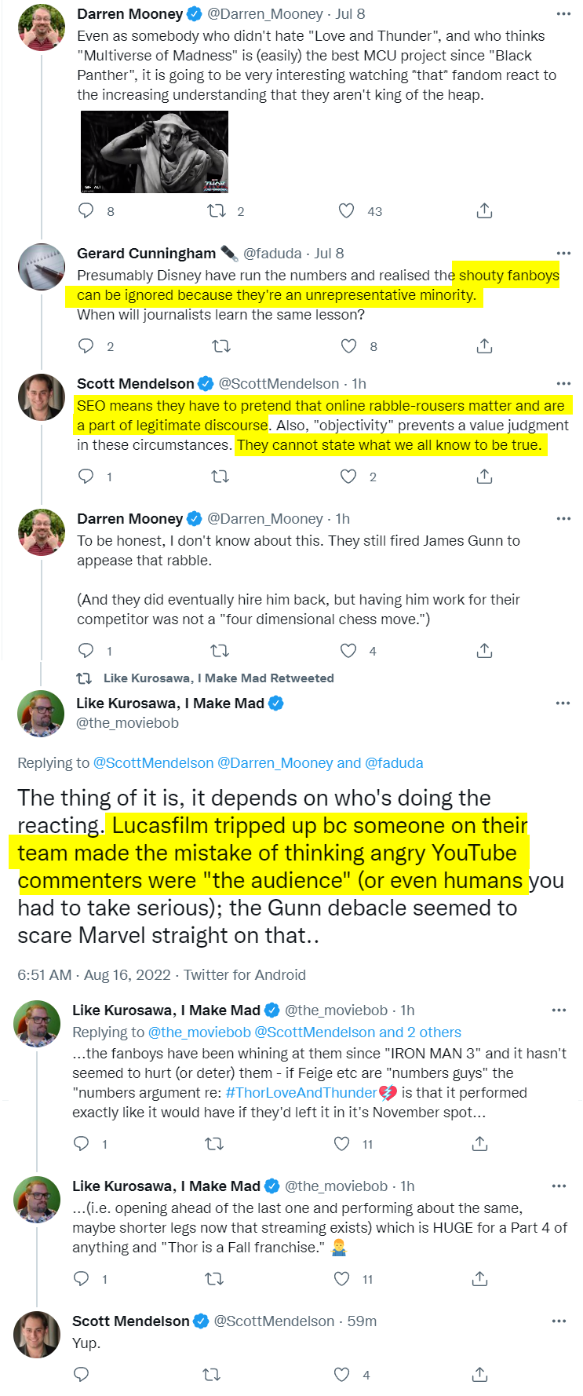Retweet the 'Thor is a Fall franchise' tweet
The height and width of the screenshot is (1396, 583).
[x=214, y=1278]
